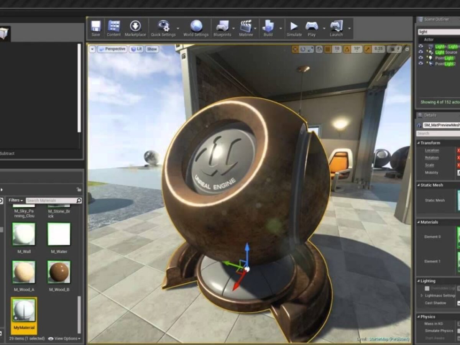Click the Show button in viewport
Viewport: 460px width, 345px height.
pyautogui.click(x=152, y=49)
